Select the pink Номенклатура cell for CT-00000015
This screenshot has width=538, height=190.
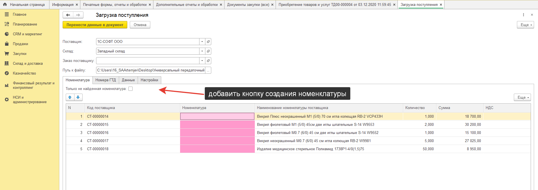point(217,125)
